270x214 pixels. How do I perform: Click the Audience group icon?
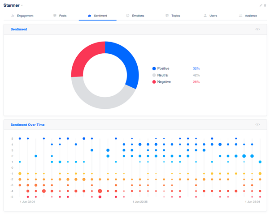(x=240, y=16)
